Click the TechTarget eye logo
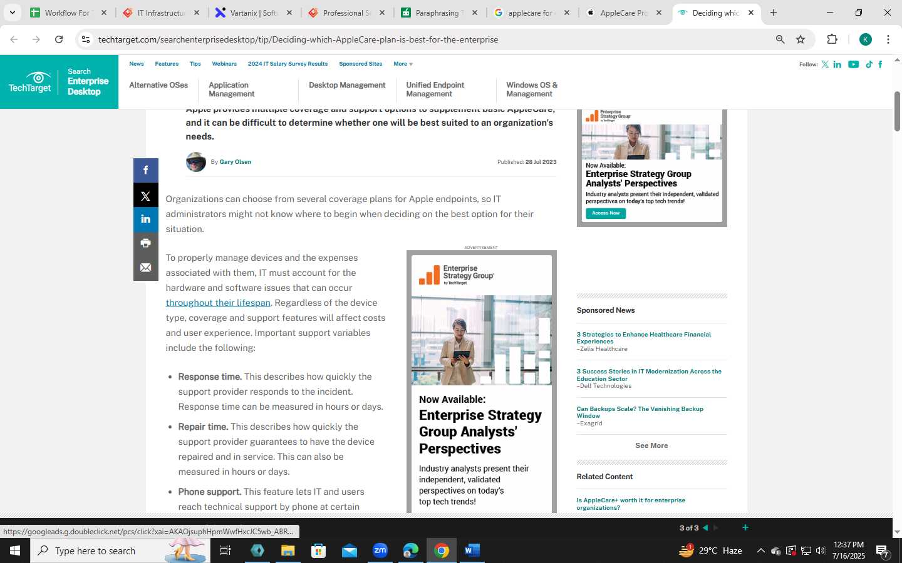The height and width of the screenshot is (563, 902). (x=30, y=82)
